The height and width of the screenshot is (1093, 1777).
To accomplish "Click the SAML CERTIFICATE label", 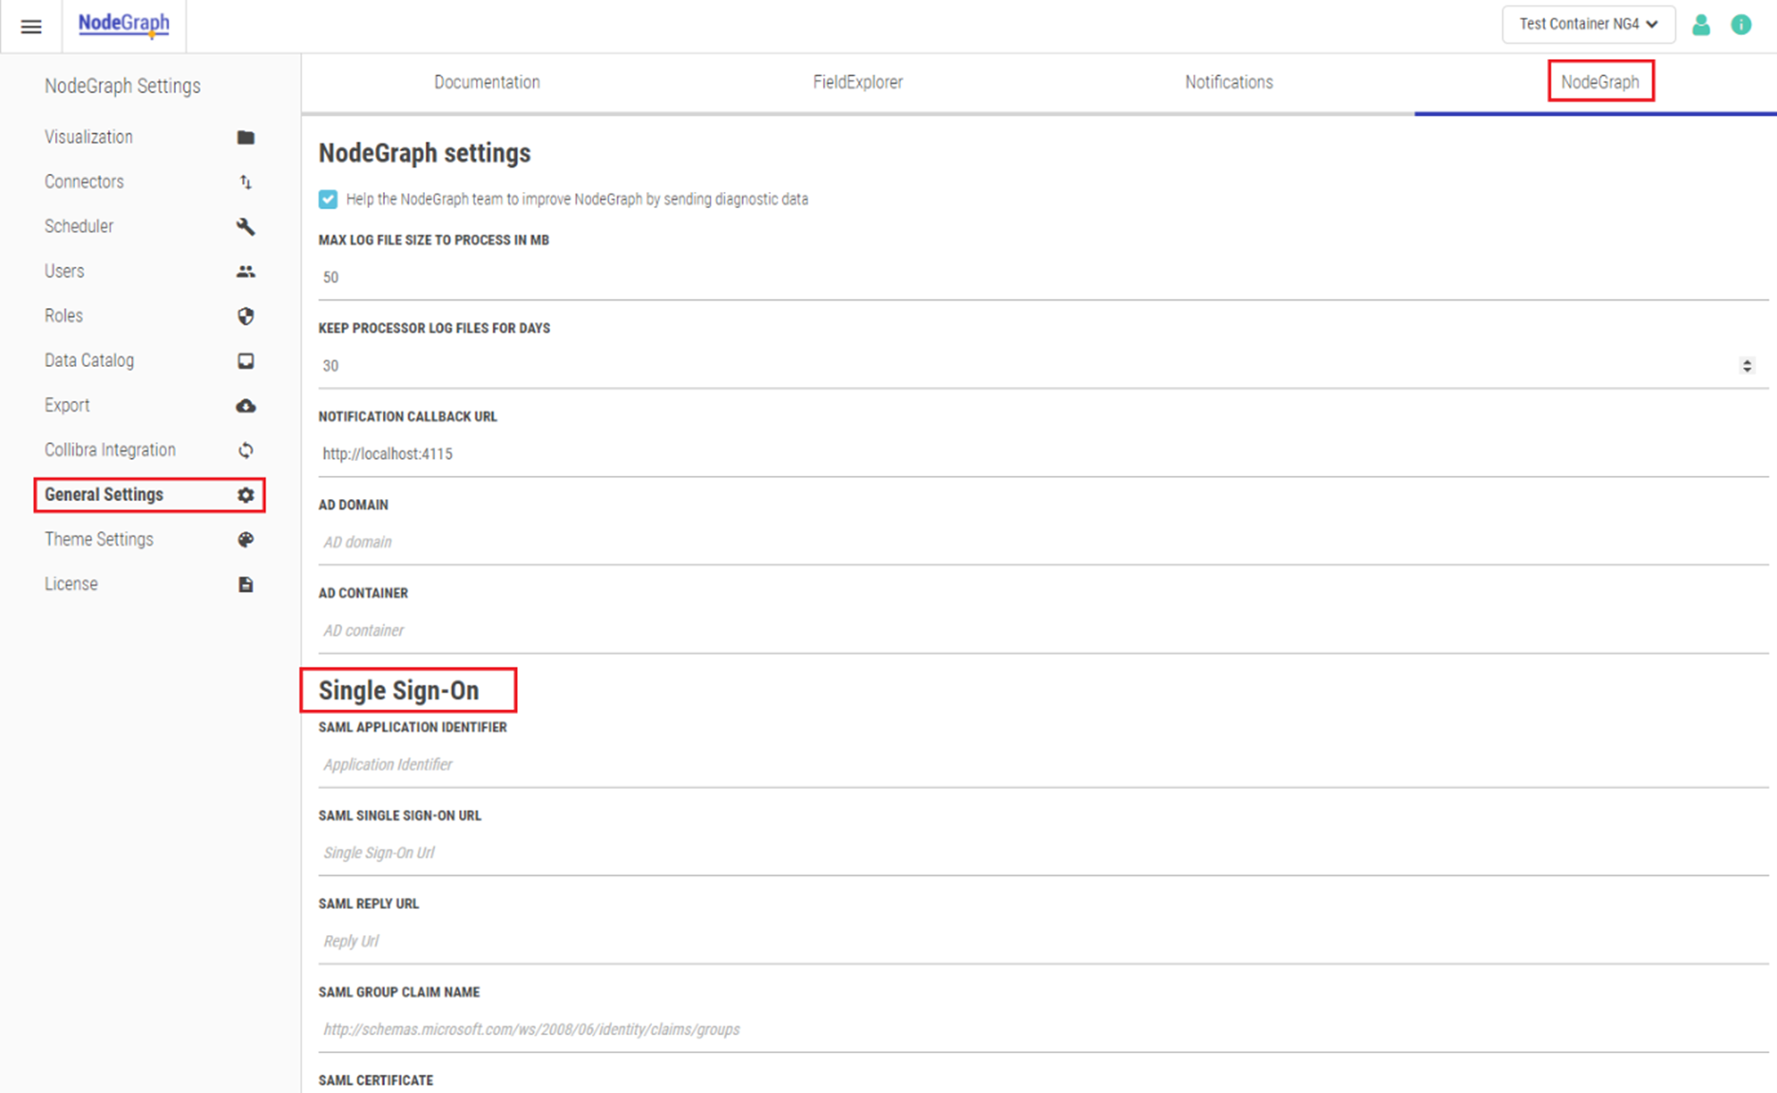I will [375, 1081].
